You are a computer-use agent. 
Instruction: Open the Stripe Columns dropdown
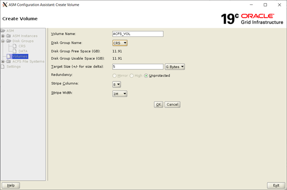coord(117,84)
